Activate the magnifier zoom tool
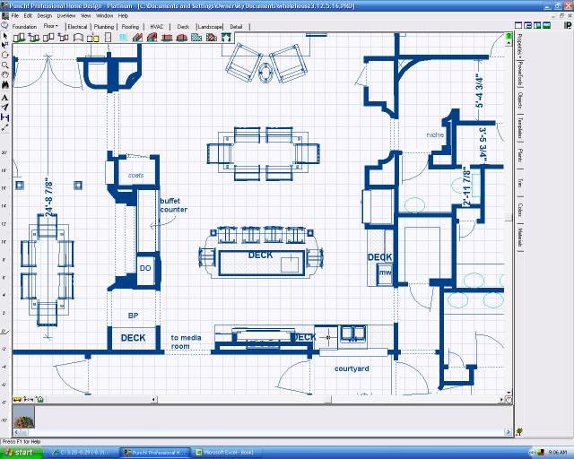Image resolution: width=574 pixels, height=459 pixels. (5, 65)
